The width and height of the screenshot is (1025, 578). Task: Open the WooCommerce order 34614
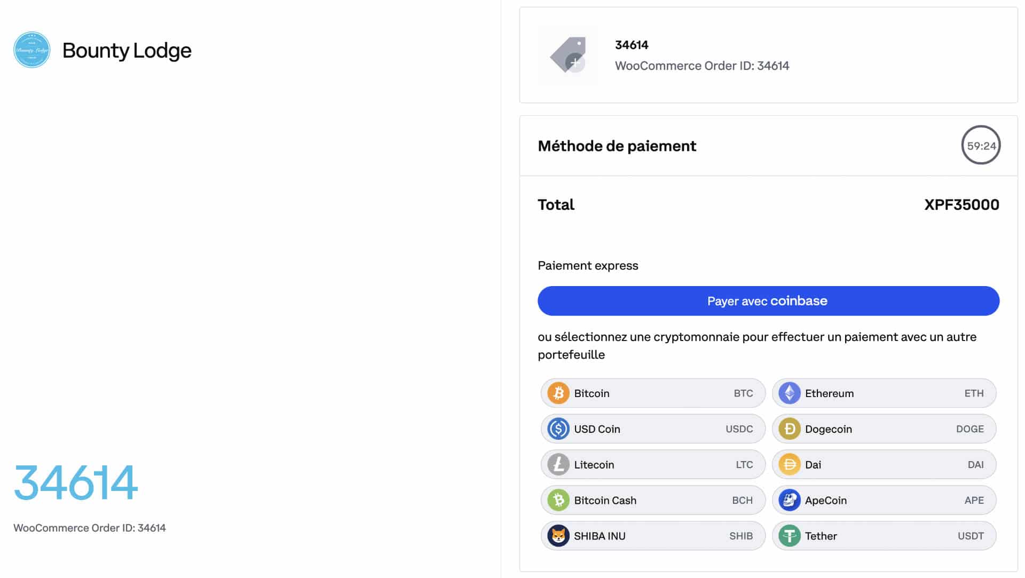768,54
